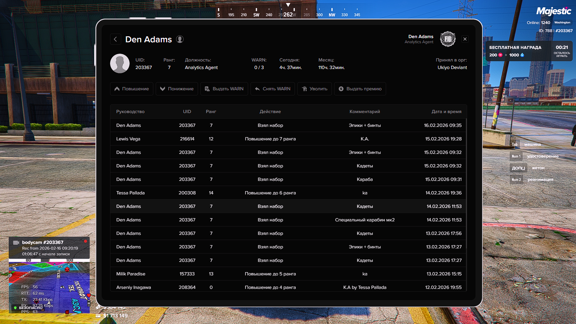Click the large profile avatar picture

[x=120, y=64]
